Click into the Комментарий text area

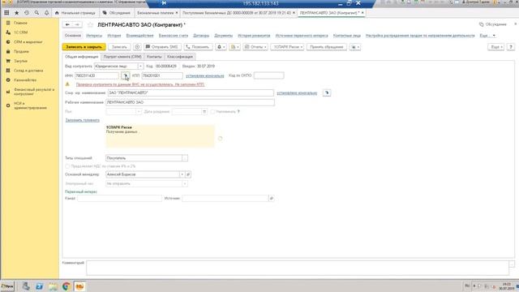[x=298, y=268]
